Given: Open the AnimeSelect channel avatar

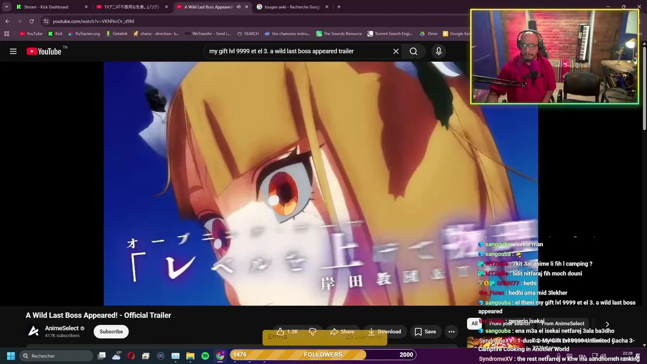Looking at the screenshot, I should coord(33,331).
